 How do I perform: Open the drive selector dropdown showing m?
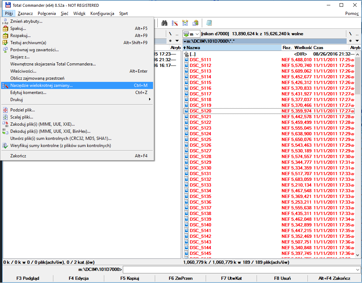(191, 34)
